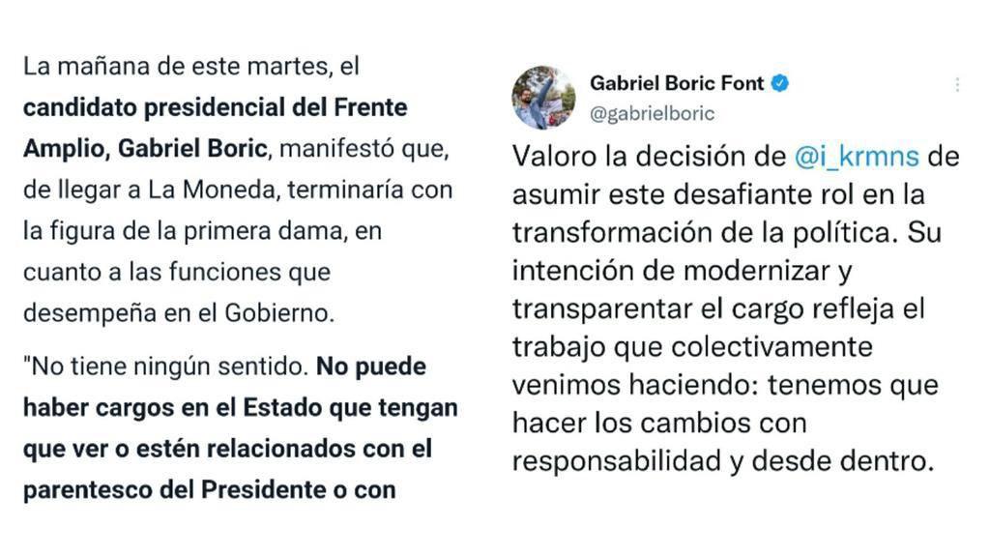The height and width of the screenshot is (557, 990).
Task: Open the @i_krmns mention link
Action: tap(857, 157)
